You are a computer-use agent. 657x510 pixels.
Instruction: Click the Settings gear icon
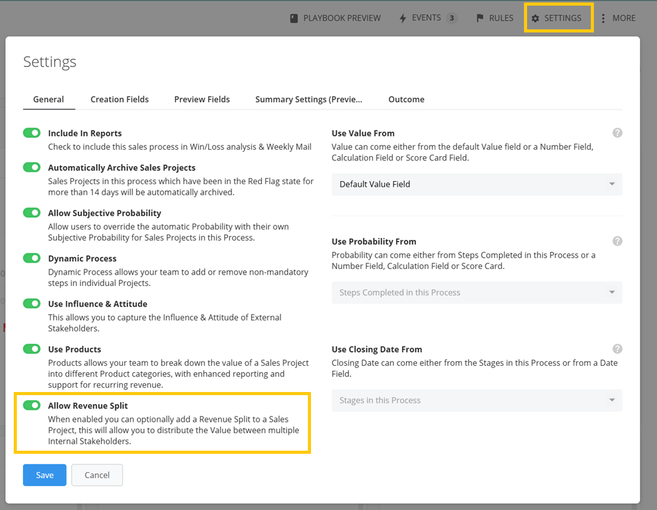535,18
